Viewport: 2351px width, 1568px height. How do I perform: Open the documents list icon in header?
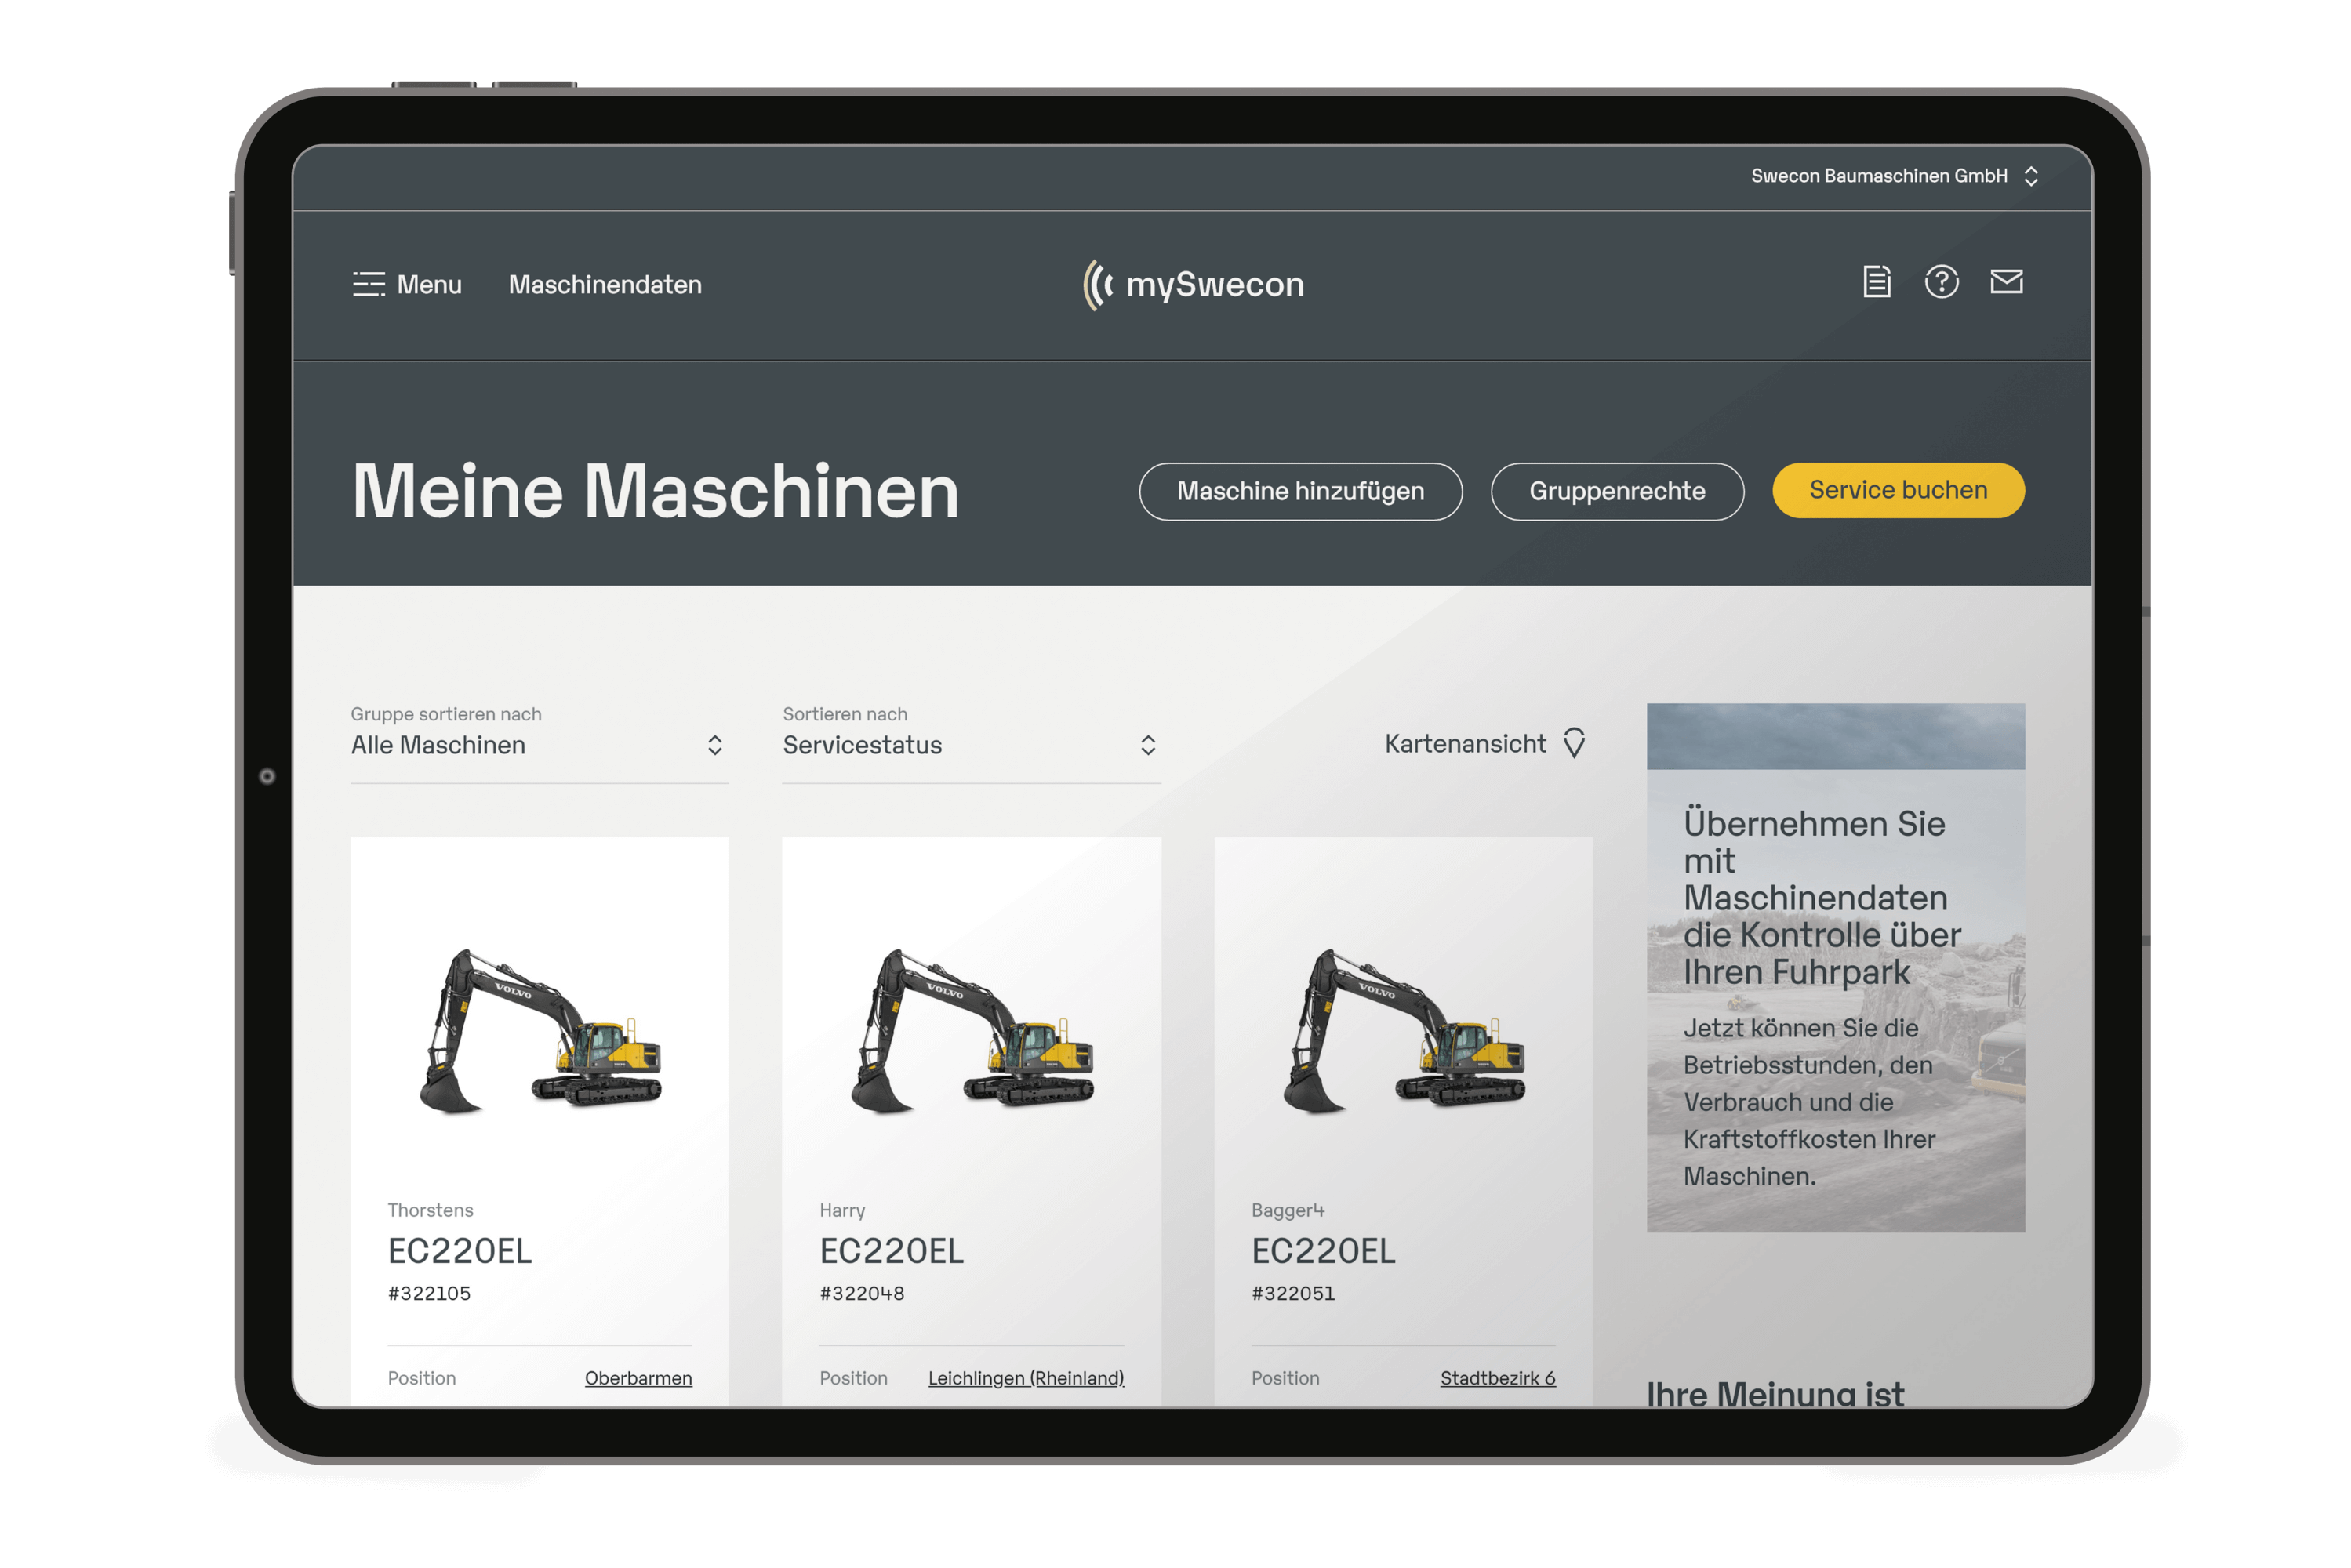1876,282
